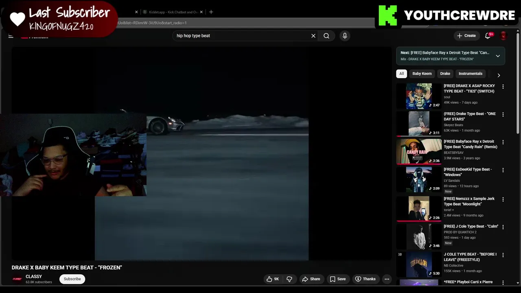Open the Candy Rain video thumbnail

click(x=419, y=151)
